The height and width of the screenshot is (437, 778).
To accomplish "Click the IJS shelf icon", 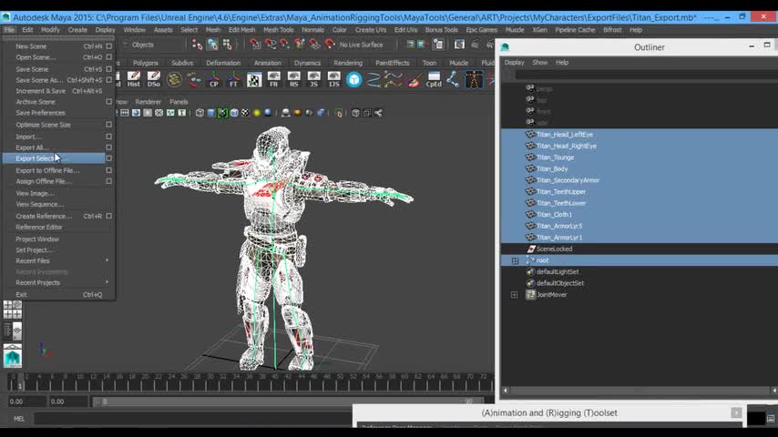I will (333, 80).
